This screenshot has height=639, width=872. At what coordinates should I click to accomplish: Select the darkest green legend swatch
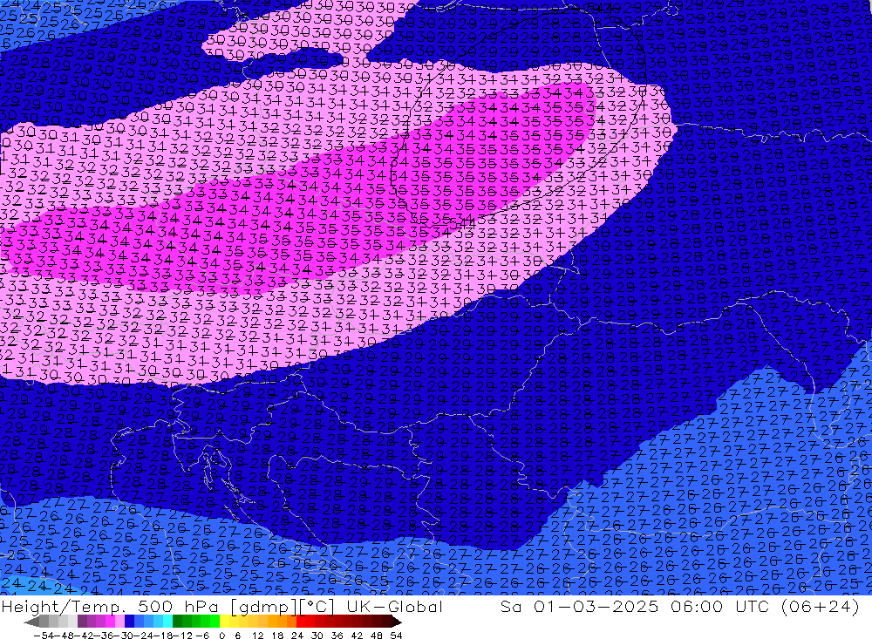click(177, 622)
